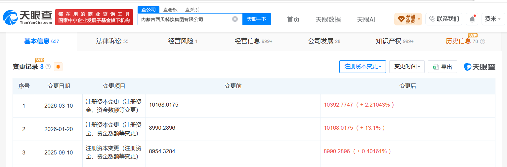Screen dimensions: 507x167
Task: Click the 变更前 column header
Action: [233, 86]
